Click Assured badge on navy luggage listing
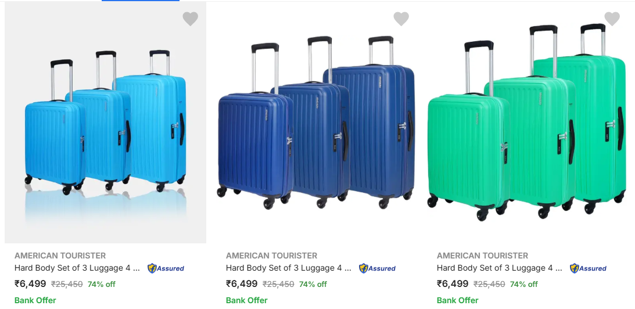The width and height of the screenshot is (635, 309). click(377, 268)
